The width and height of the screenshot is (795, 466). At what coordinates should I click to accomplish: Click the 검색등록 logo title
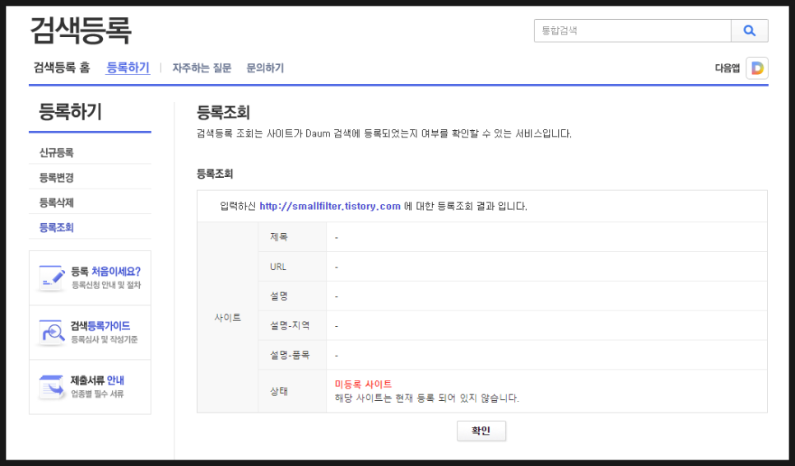[81, 30]
